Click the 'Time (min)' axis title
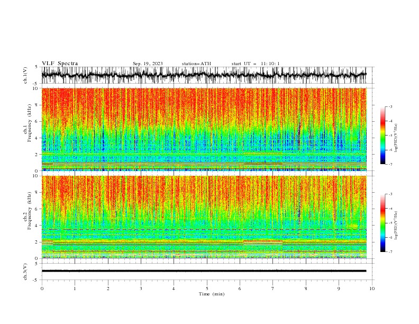Viewport: 419px width, 324px height. tap(212, 294)
